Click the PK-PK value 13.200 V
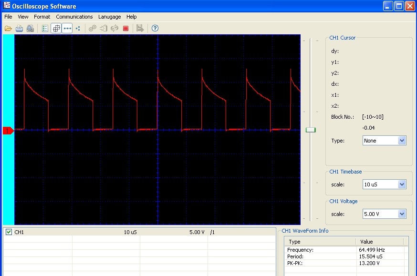Image resolution: width=417 pixels, height=276 pixels. 369,263
